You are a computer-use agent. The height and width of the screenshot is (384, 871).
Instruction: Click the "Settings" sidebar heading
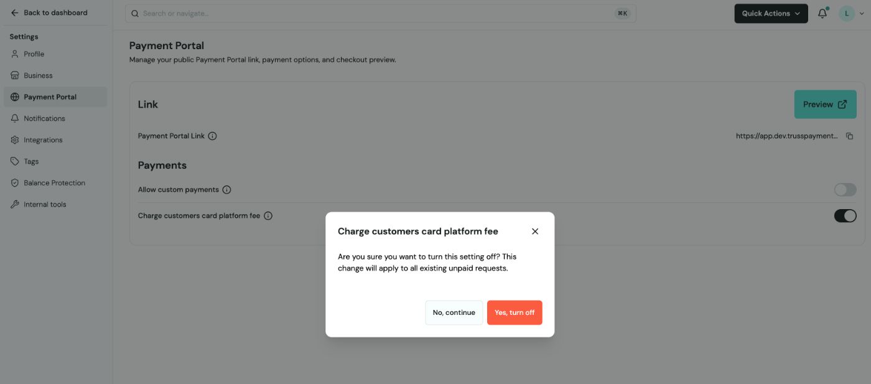(24, 37)
